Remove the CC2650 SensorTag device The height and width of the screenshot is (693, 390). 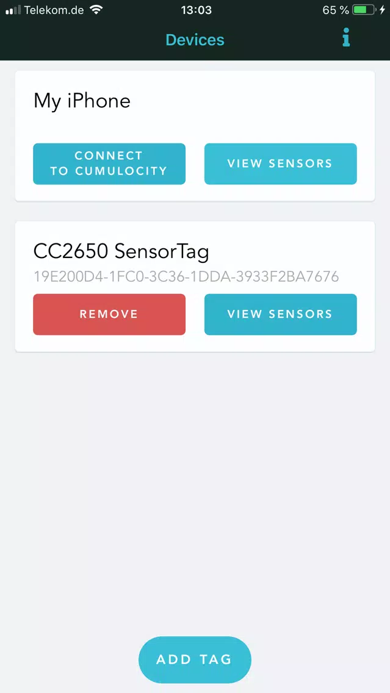point(109,314)
